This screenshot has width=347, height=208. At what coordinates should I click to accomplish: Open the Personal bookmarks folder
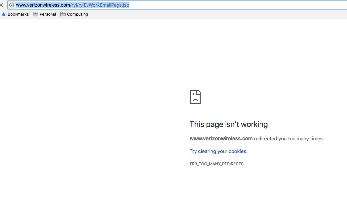[x=45, y=14]
